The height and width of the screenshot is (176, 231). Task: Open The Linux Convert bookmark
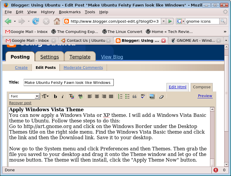coord(122,32)
